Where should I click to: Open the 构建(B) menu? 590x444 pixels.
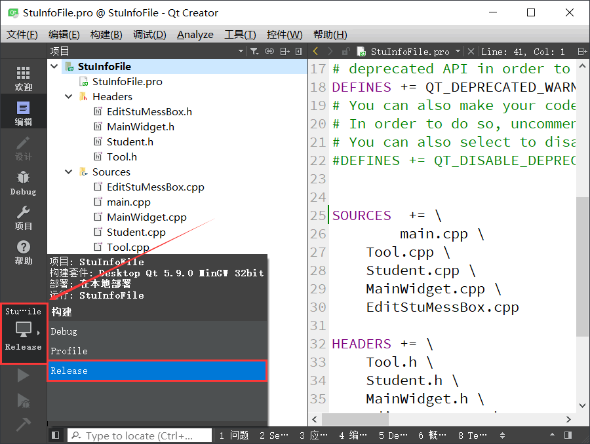click(x=106, y=35)
